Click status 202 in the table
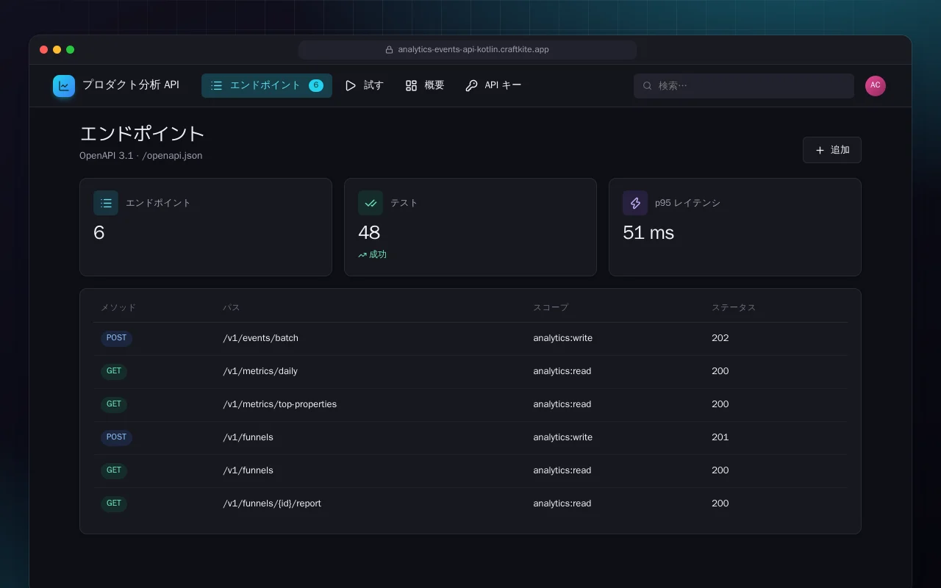941x588 pixels. pos(720,338)
